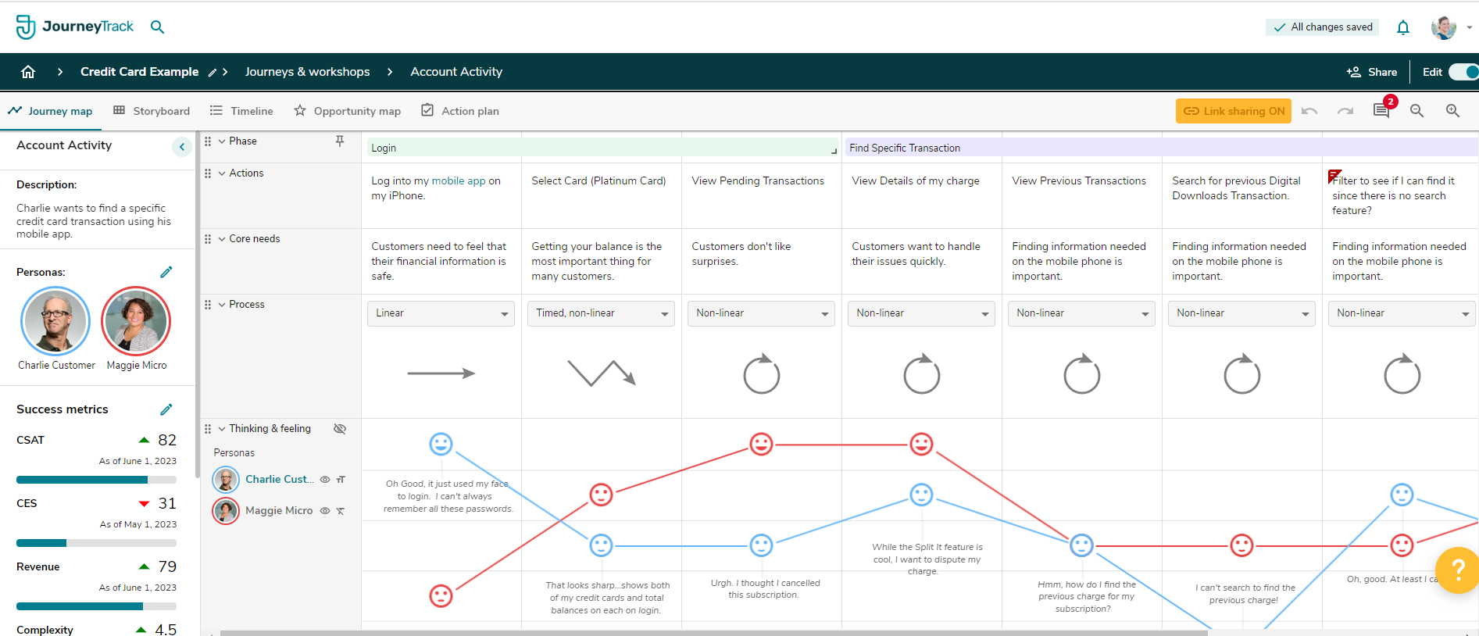This screenshot has width=1479, height=636.
Task: Click Charlie Cust... persona name in Thinking & feeling
Action: 279,480
